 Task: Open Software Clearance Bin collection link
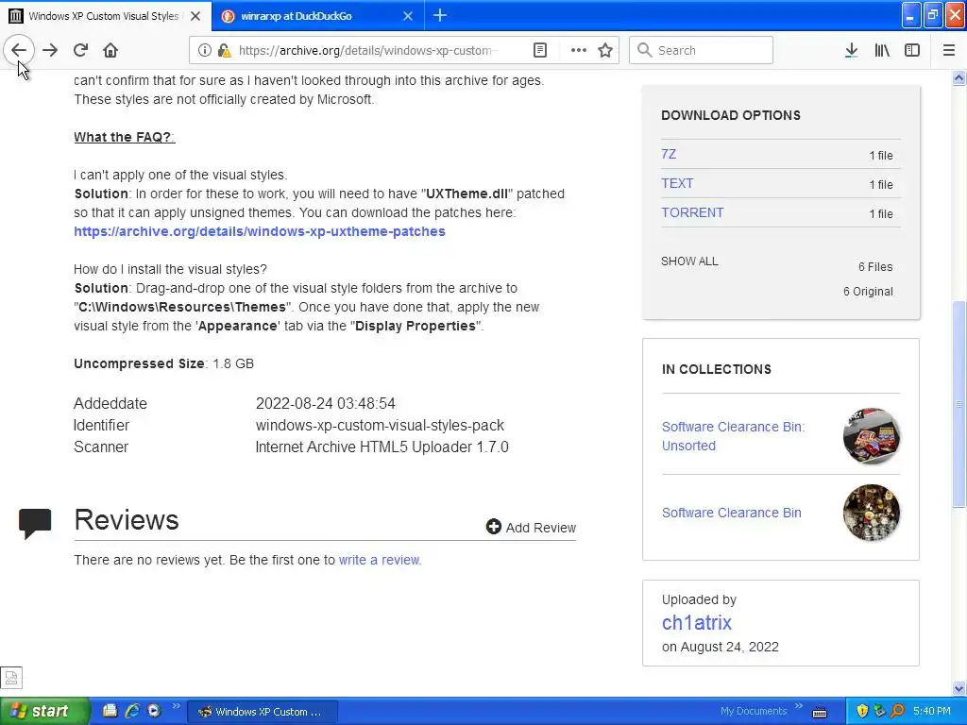coord(732,513)
